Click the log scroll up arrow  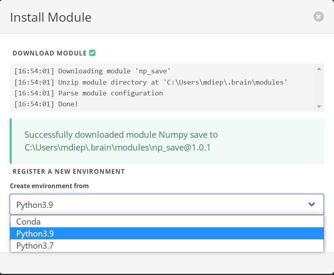[319, 69]
